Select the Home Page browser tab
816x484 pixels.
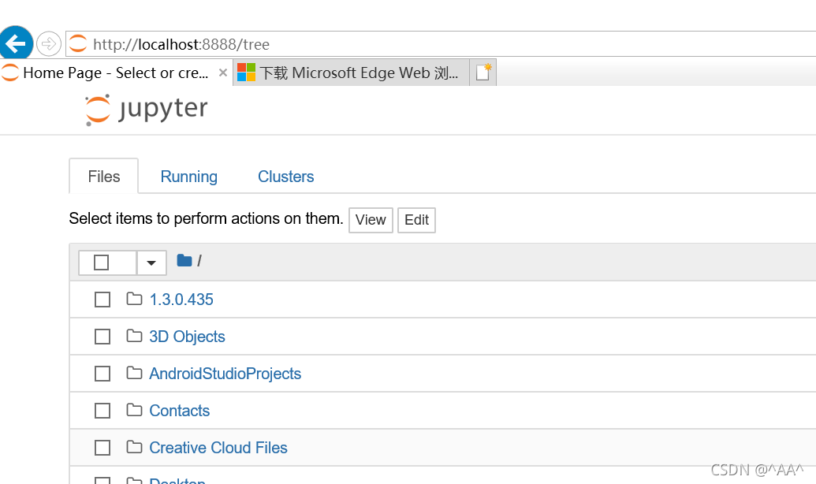pos(116,73)
